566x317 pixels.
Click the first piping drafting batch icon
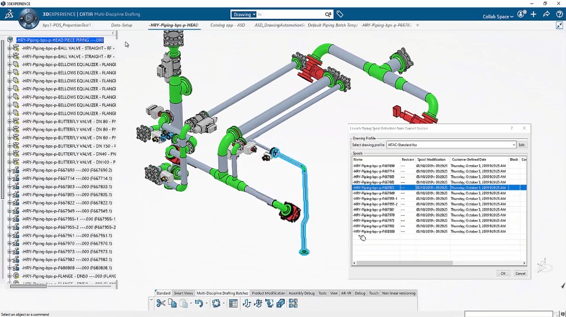pos(246,303)
